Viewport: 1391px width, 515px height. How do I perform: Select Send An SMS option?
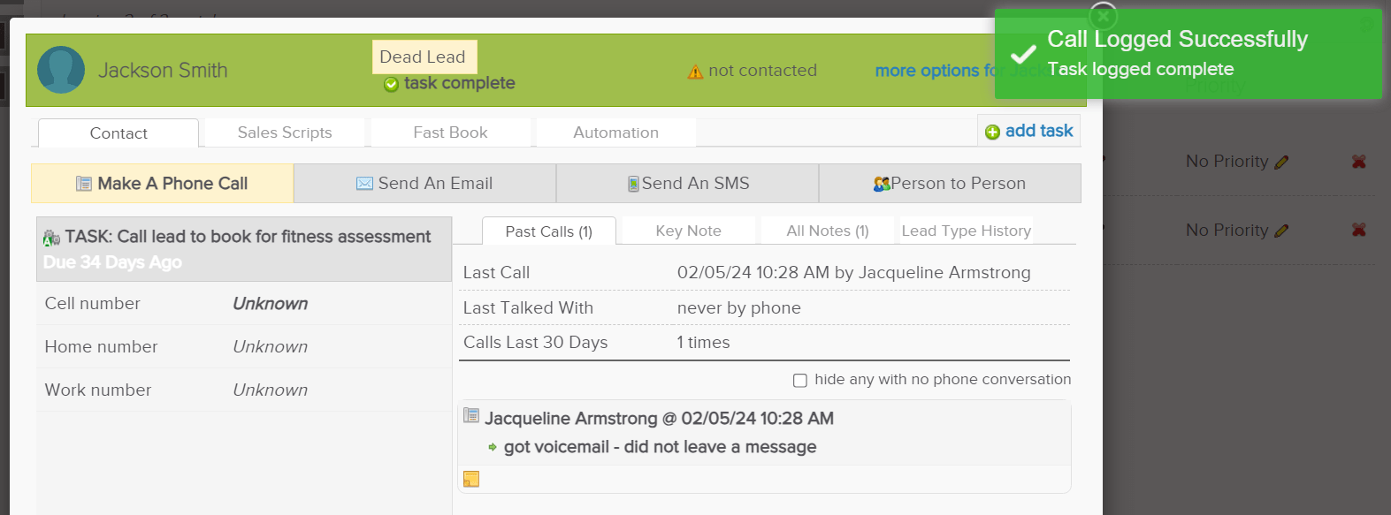point(688,184)
